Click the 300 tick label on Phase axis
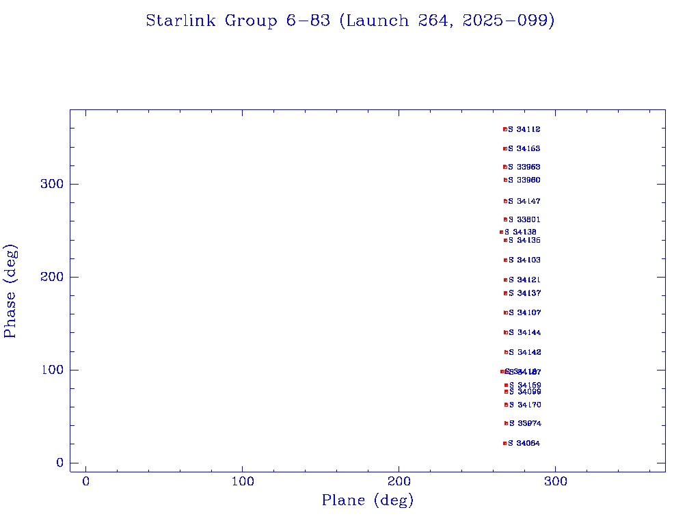This screenshot has width=700, height=525. (x=52, y=184)
